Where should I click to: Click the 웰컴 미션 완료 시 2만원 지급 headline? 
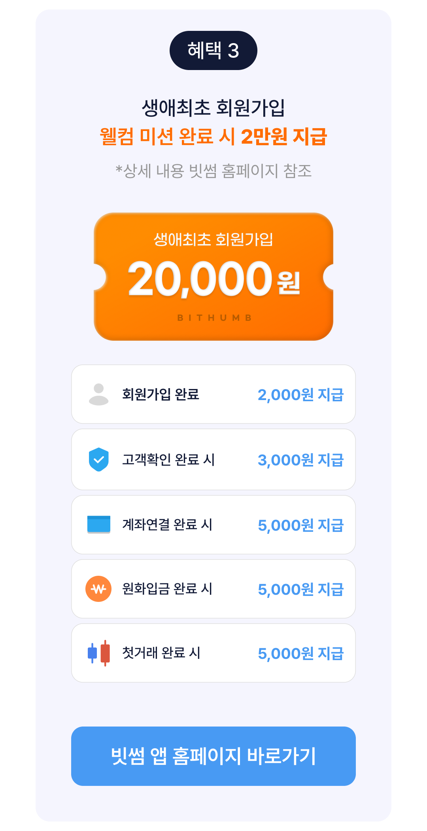pos(213,137)
